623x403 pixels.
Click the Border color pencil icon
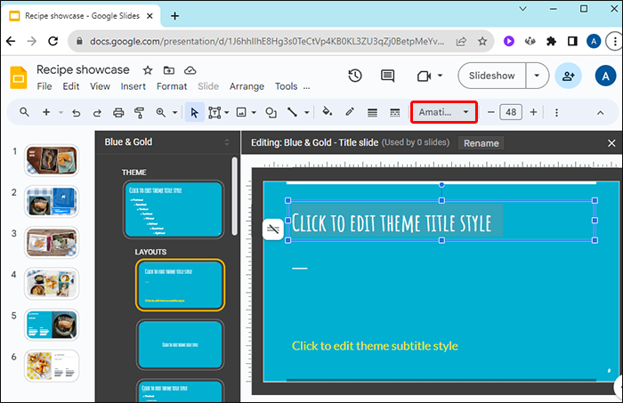pyautogui.click(x=350, y=112)
